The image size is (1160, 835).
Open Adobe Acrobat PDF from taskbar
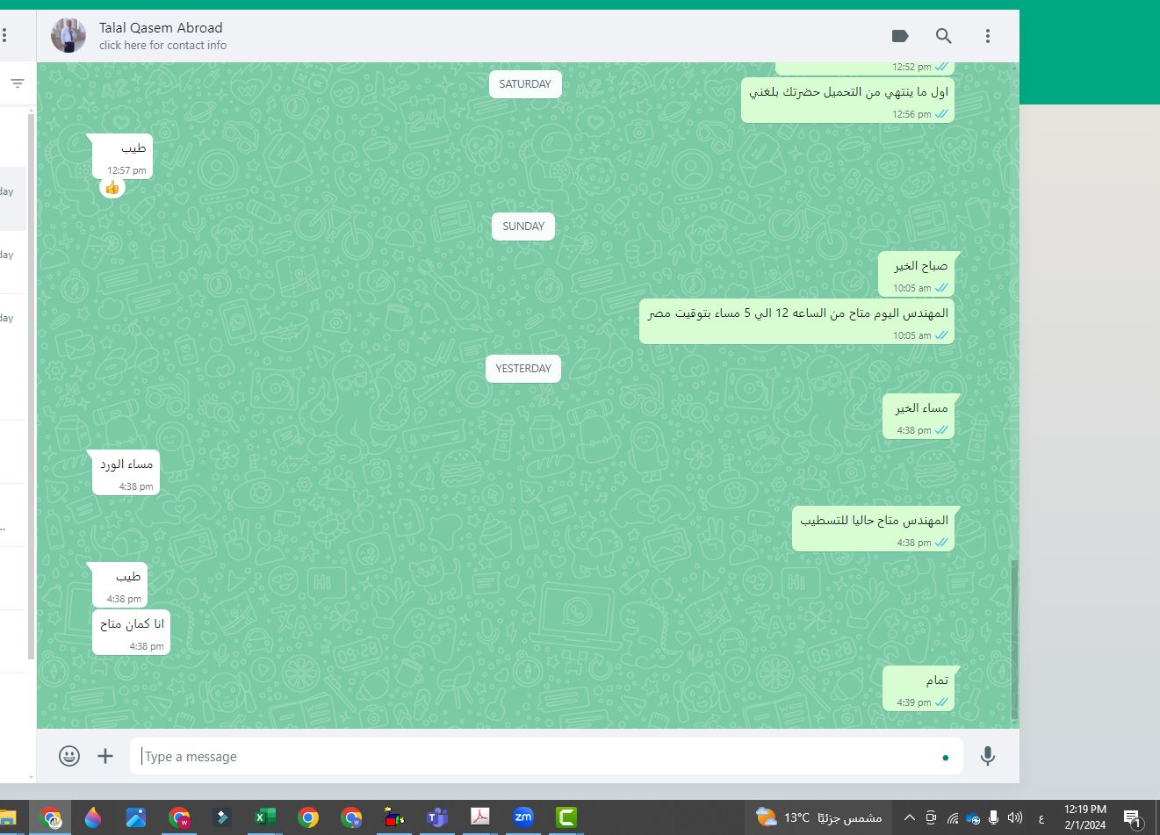click(x=479, y=817)
